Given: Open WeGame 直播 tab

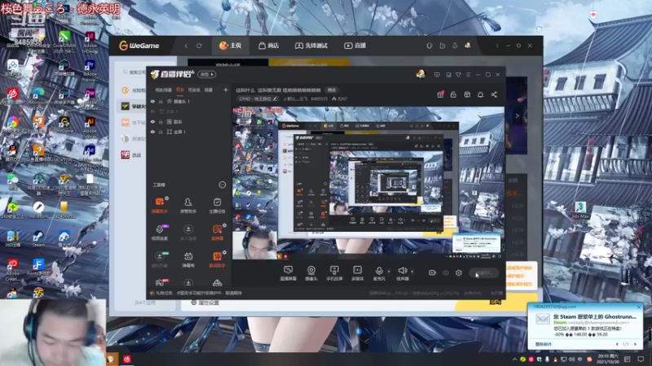Looking at the screenshot, I should pos(355,46).
